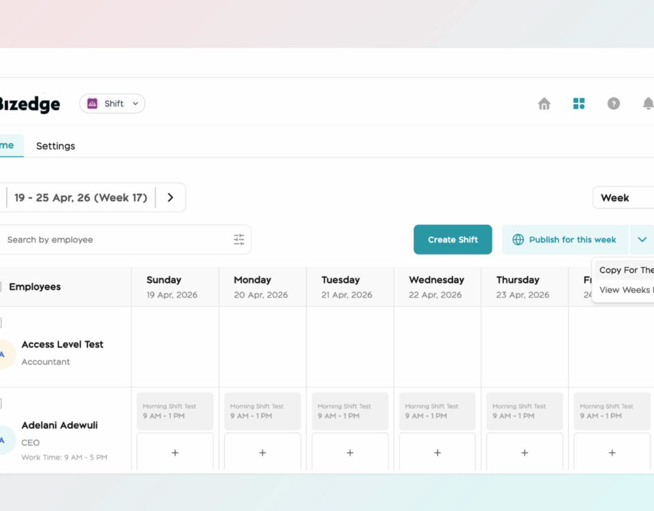Add shift for Adelani Adewuli on Sunday
This screenshot has width=654, height=511.
[x=175, y=452]
